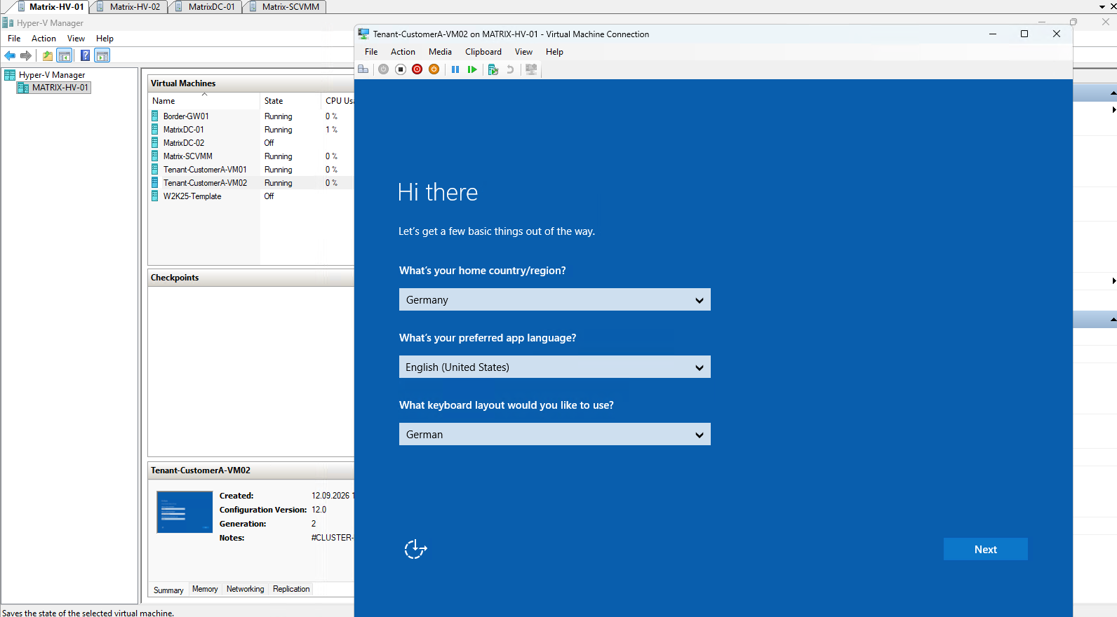Send Ctrl+Alt+Delete via the VM toolbar icon
The width and height of the screenshot is (1117, 617).
click(363, 69)
